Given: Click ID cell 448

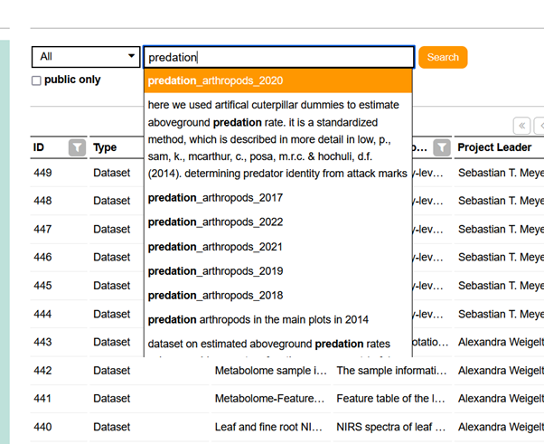Looking at the screenshot, I should point(42,201).
